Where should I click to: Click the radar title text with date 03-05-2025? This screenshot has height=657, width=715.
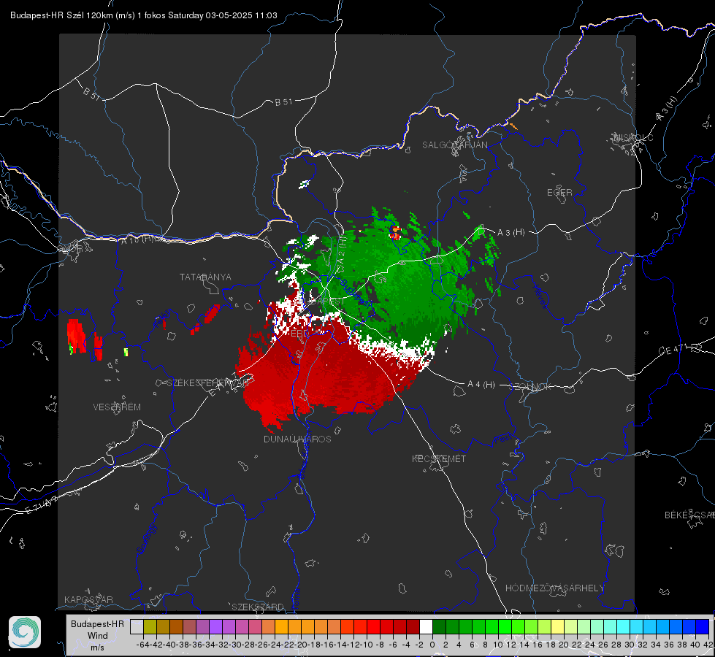click(x=144, y=15)
